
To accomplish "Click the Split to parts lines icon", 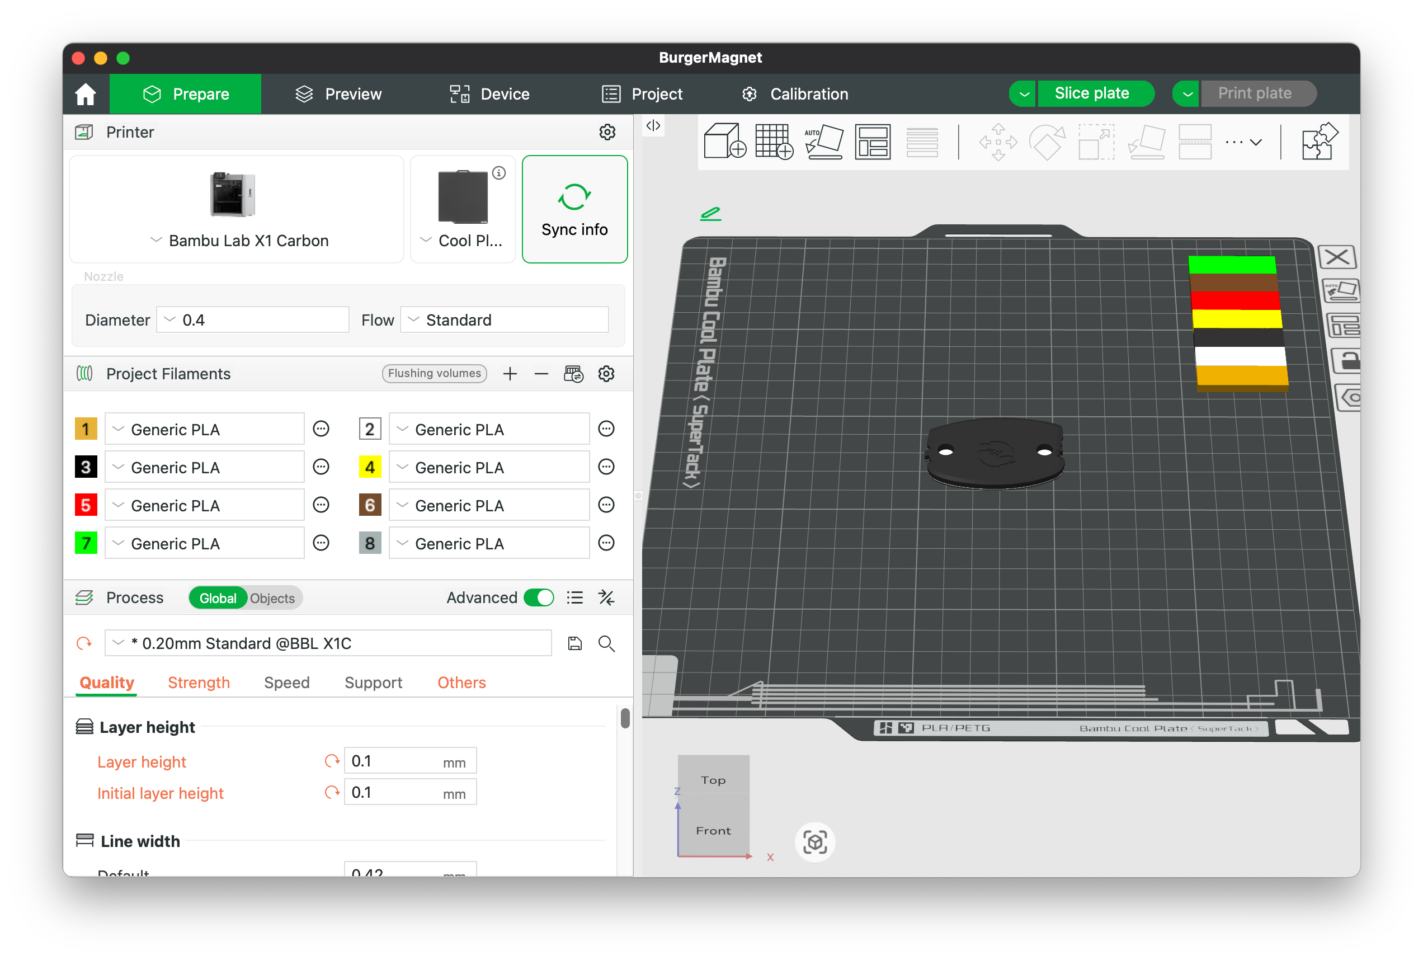I will pos(921,142).
